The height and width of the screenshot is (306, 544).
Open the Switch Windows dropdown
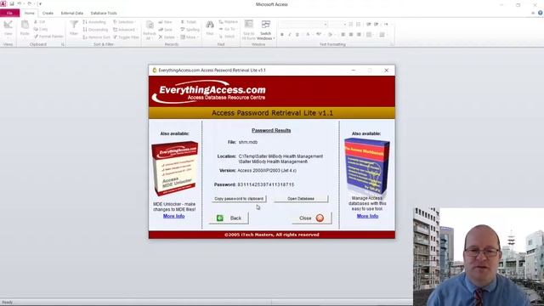tap(266, 29)
